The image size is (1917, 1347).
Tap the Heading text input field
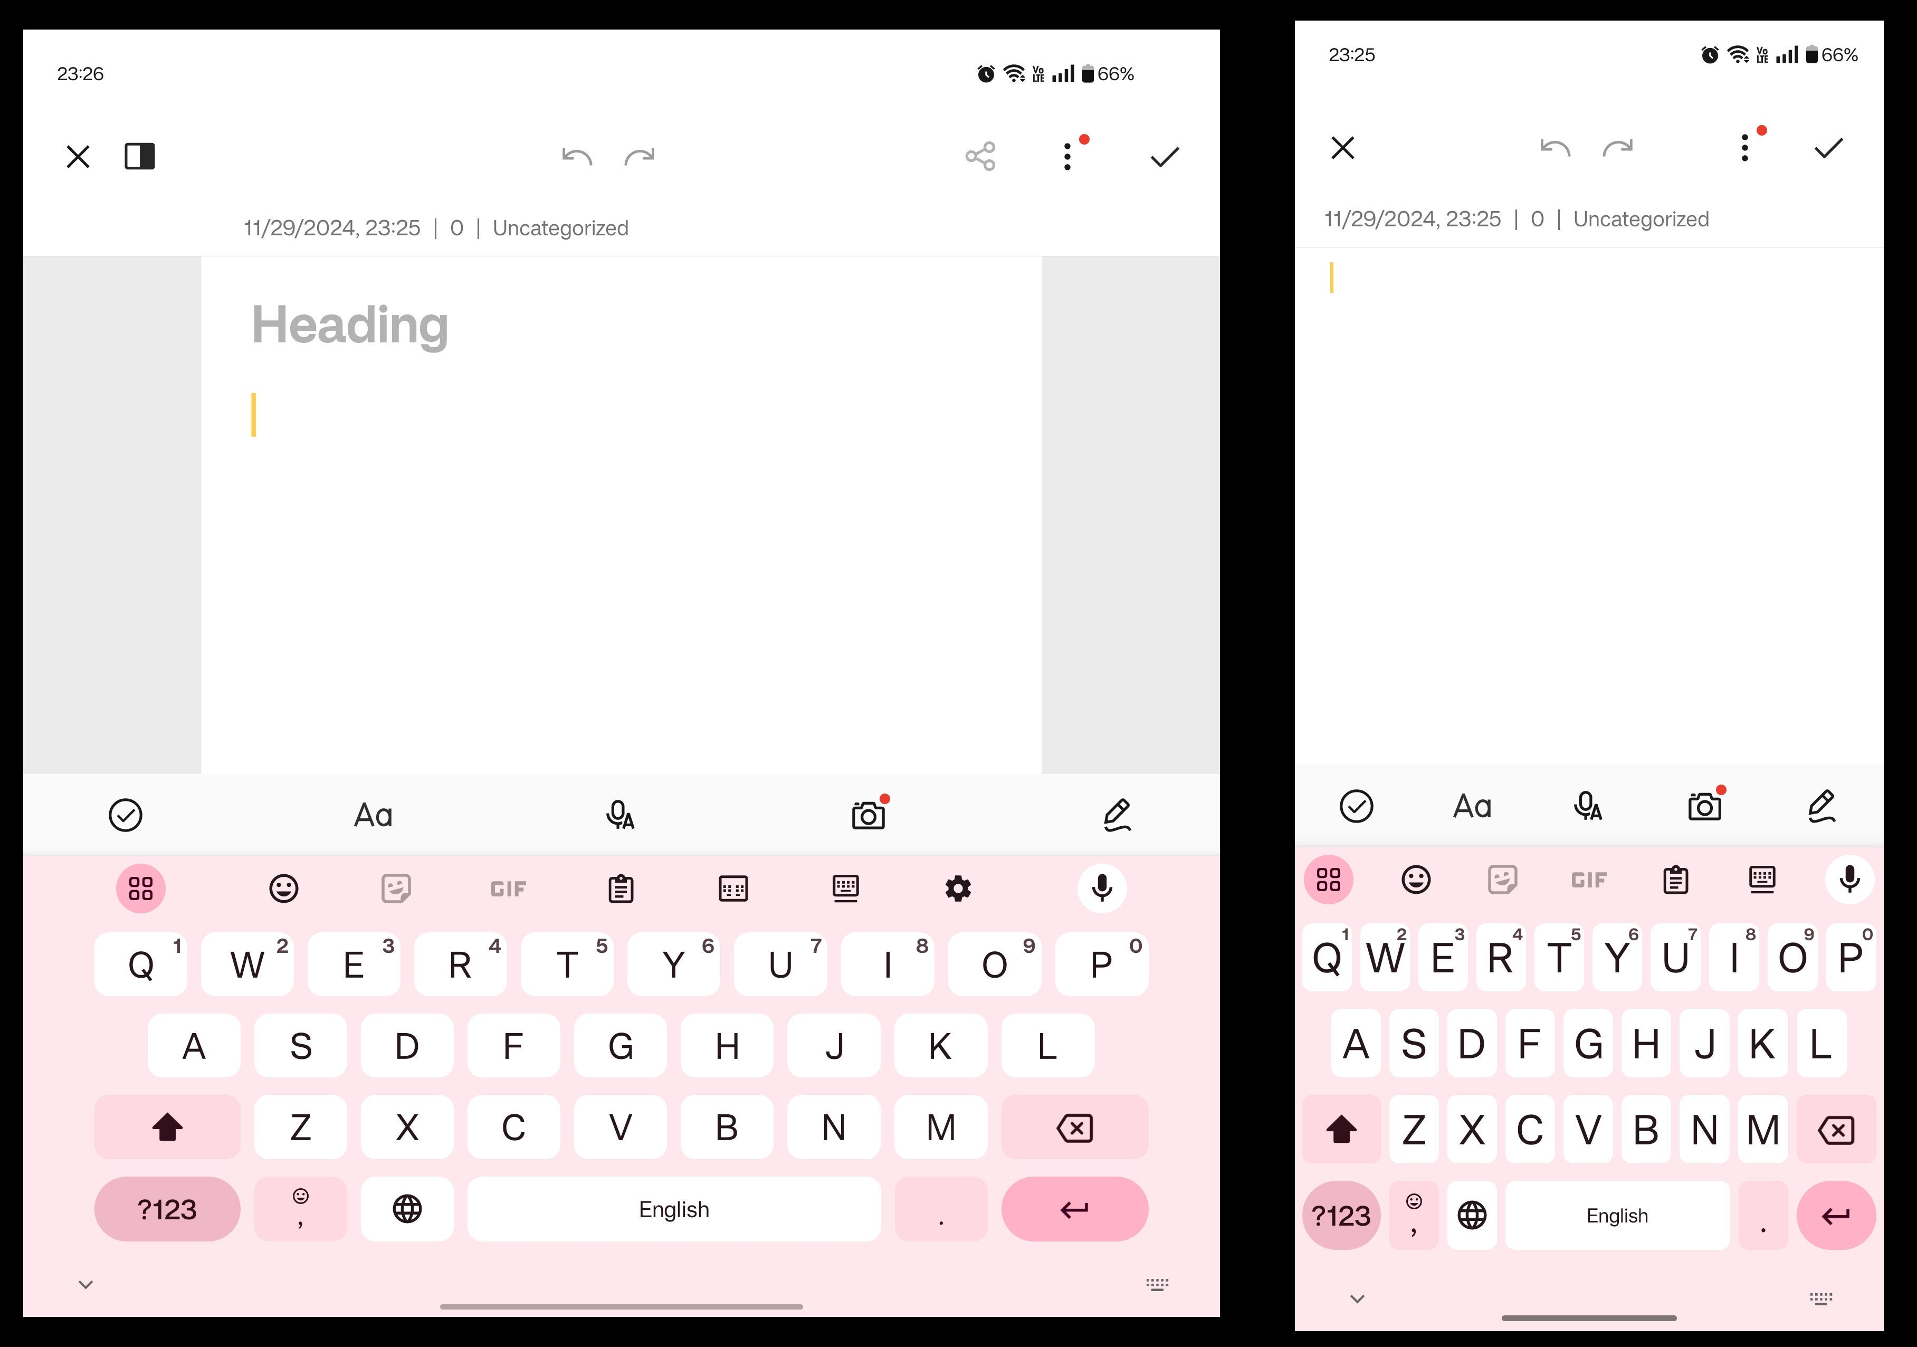[x=350, y=323]
